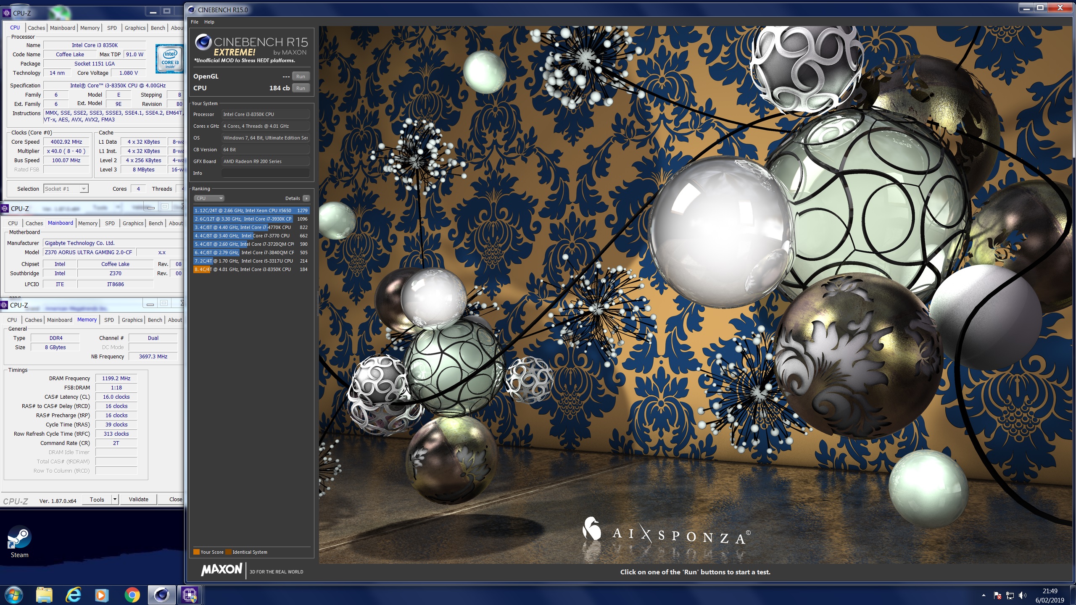Run the OpenGL benchmark
Screen dimensions: 1076x605
[301, 76]
